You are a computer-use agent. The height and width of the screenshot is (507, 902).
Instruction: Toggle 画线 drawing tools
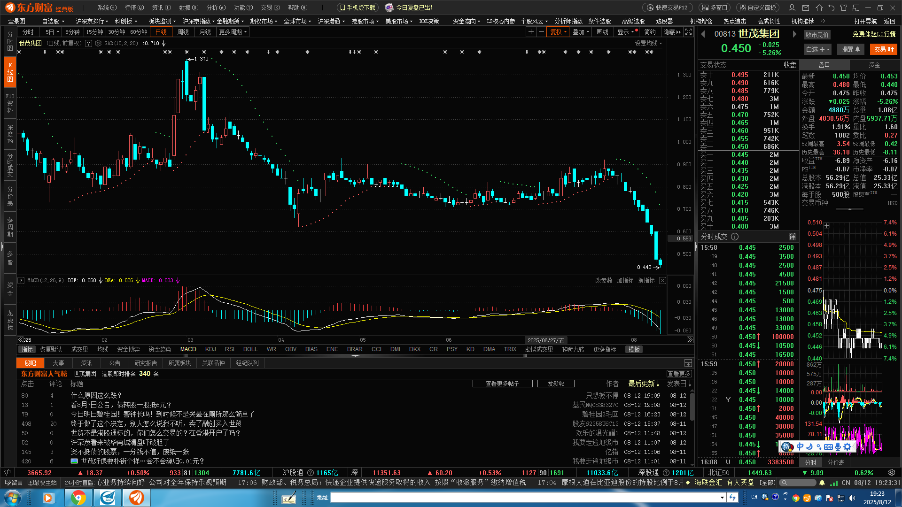coord(603,32)
